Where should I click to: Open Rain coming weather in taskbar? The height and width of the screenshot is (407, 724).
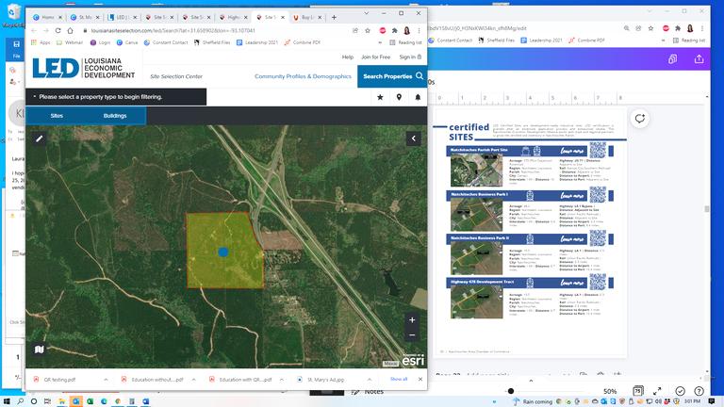[534, 401]
